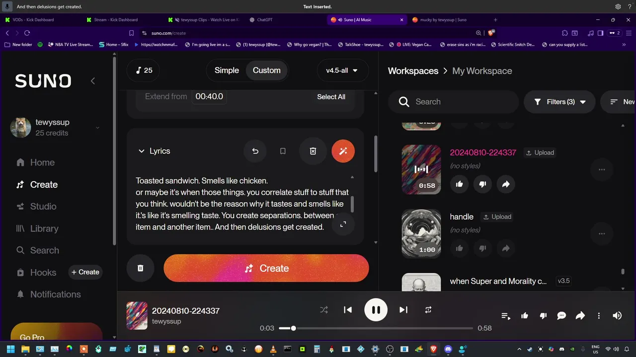
Task: Undo lyrics change with the undo icon
Action: pyautogui.click(x=255, y=151)
